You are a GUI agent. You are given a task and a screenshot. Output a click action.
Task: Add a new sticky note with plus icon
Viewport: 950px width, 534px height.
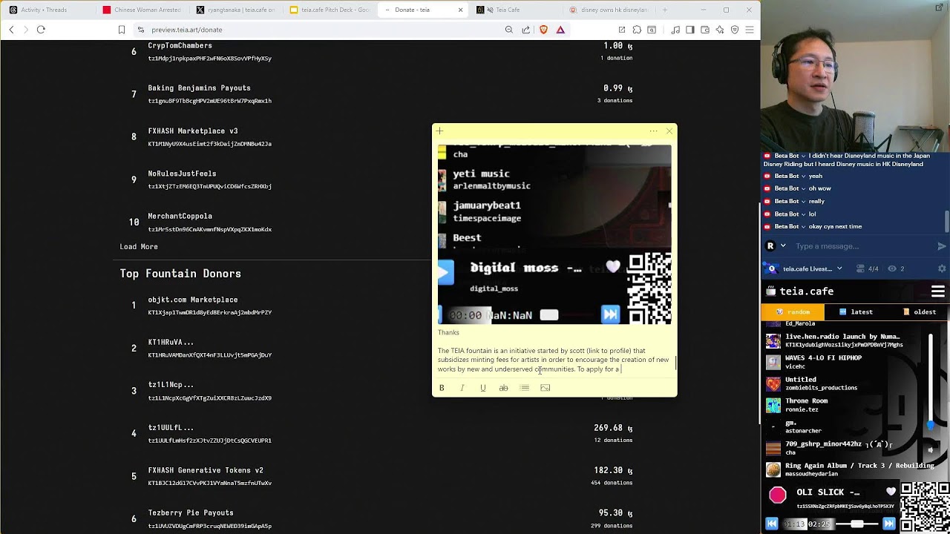click(439, 131)
